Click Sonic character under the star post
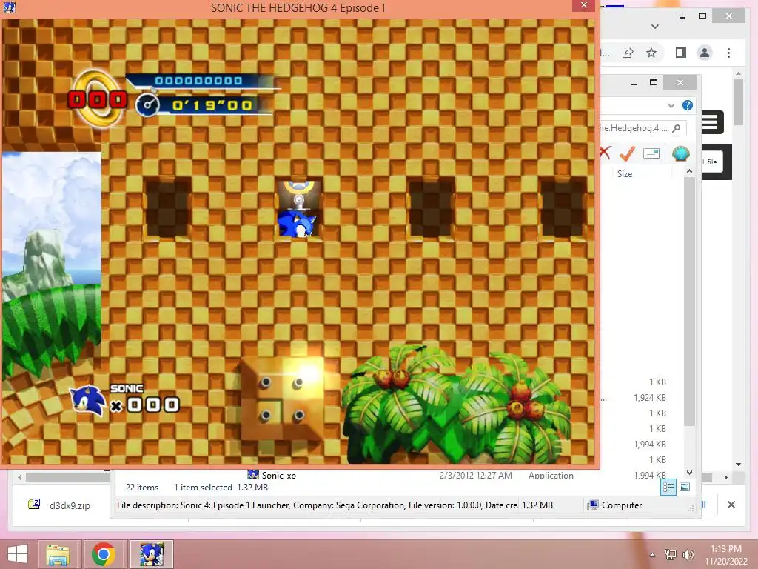This screenshot has height=569, width=758. [296, 224]
